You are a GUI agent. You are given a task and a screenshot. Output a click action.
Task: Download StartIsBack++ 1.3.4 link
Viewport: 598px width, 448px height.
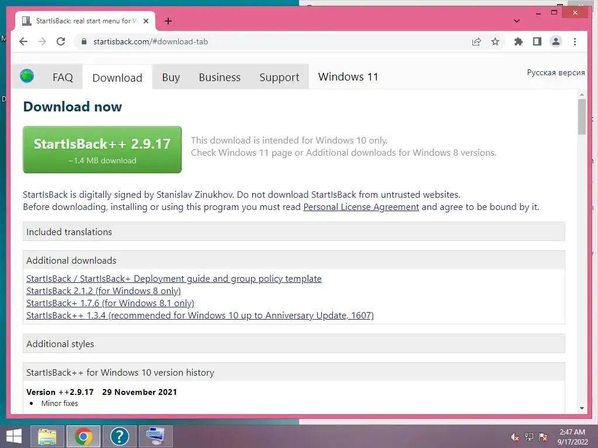point(200,315)
